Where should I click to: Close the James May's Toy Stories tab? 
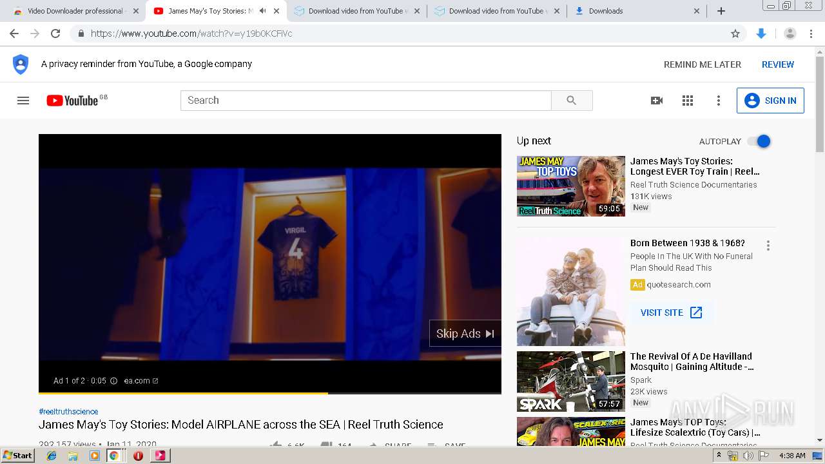[277, 11]
